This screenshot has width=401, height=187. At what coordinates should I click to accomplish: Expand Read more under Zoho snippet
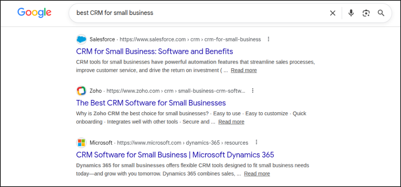tap(231, 122)
